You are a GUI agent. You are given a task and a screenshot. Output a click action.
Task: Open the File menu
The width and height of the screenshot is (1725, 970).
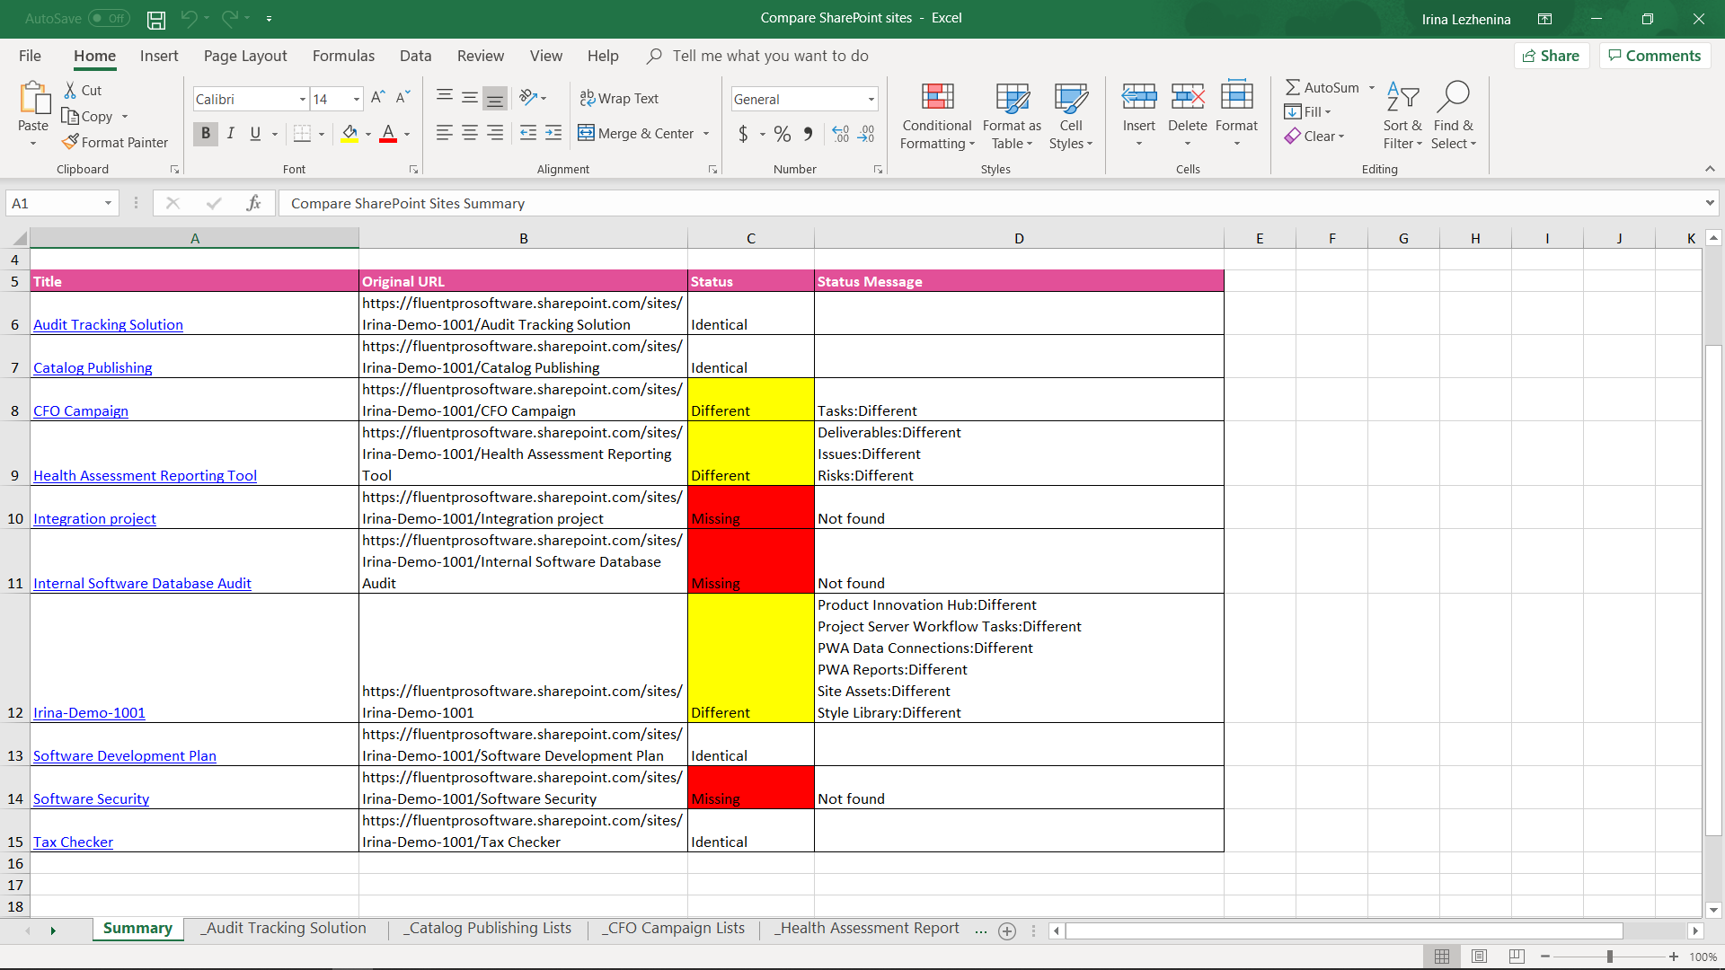30,56
